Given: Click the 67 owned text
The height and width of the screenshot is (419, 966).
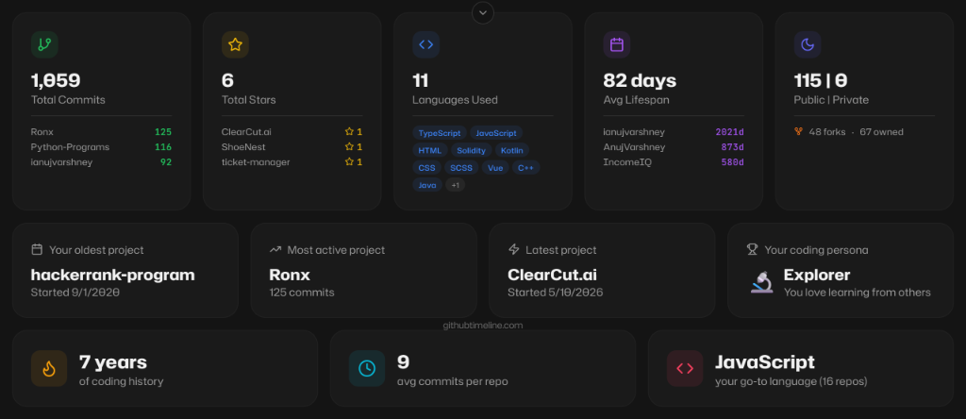Looking at the screenshot, I should pyautogui.click(x=882, y=132).
